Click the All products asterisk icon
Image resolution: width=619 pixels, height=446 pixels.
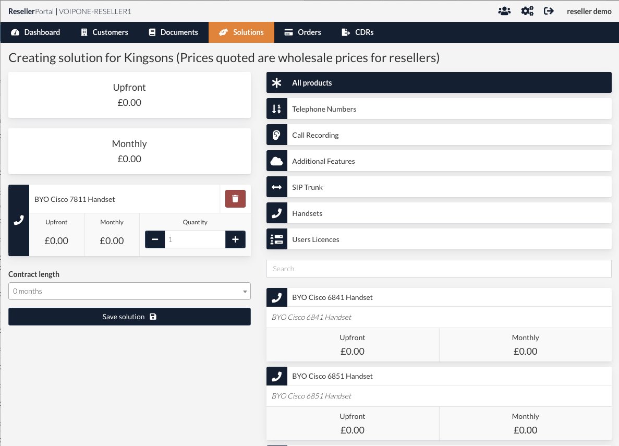click(277, 82)
